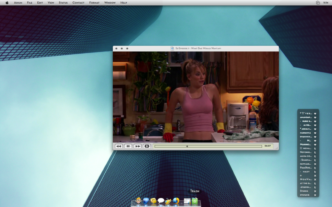Click the video title 'What Dad Would Want.avi'

(206, 49)
